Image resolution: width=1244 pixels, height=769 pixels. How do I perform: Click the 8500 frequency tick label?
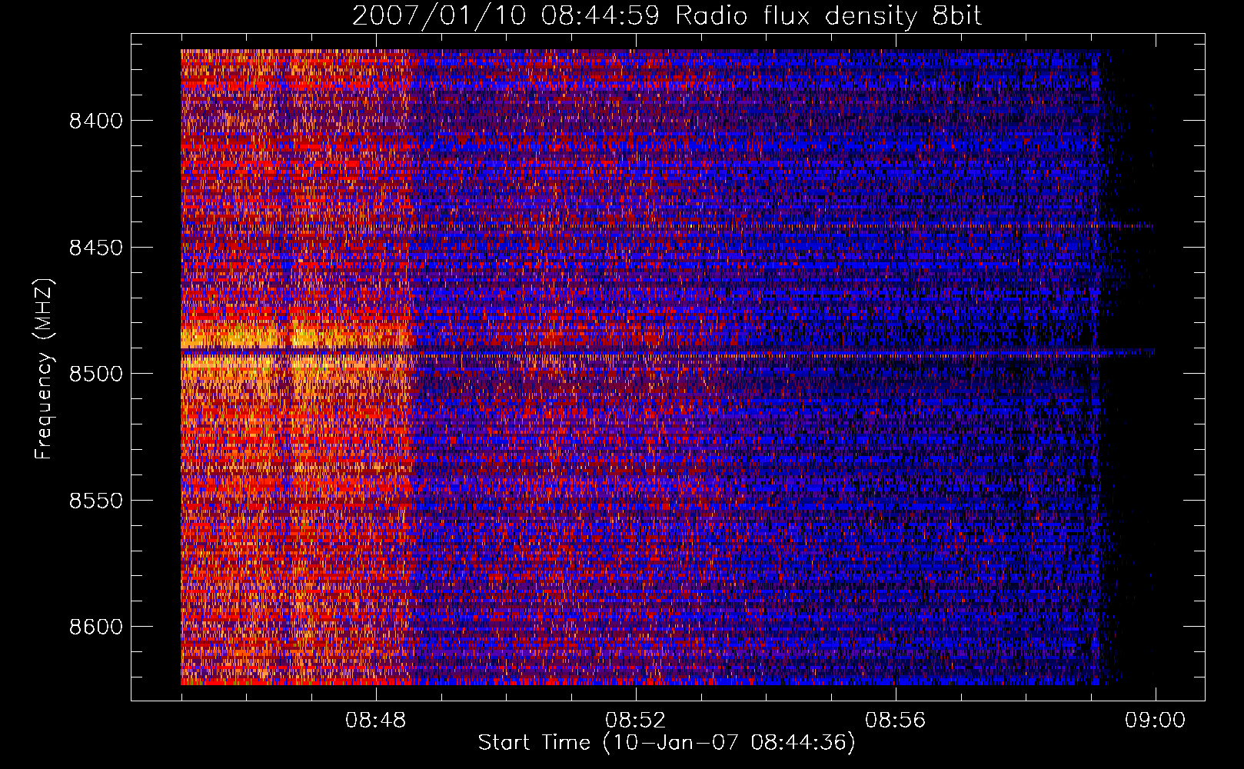pos(96,374)
